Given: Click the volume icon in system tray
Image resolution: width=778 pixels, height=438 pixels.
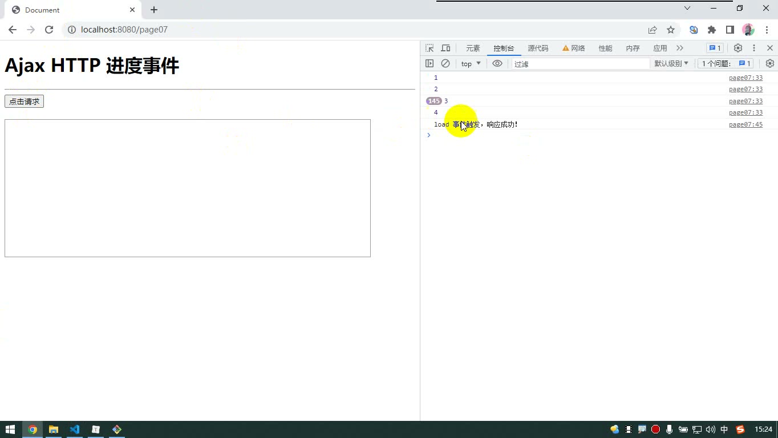Looking at the screenshot, I should (710, 429).
